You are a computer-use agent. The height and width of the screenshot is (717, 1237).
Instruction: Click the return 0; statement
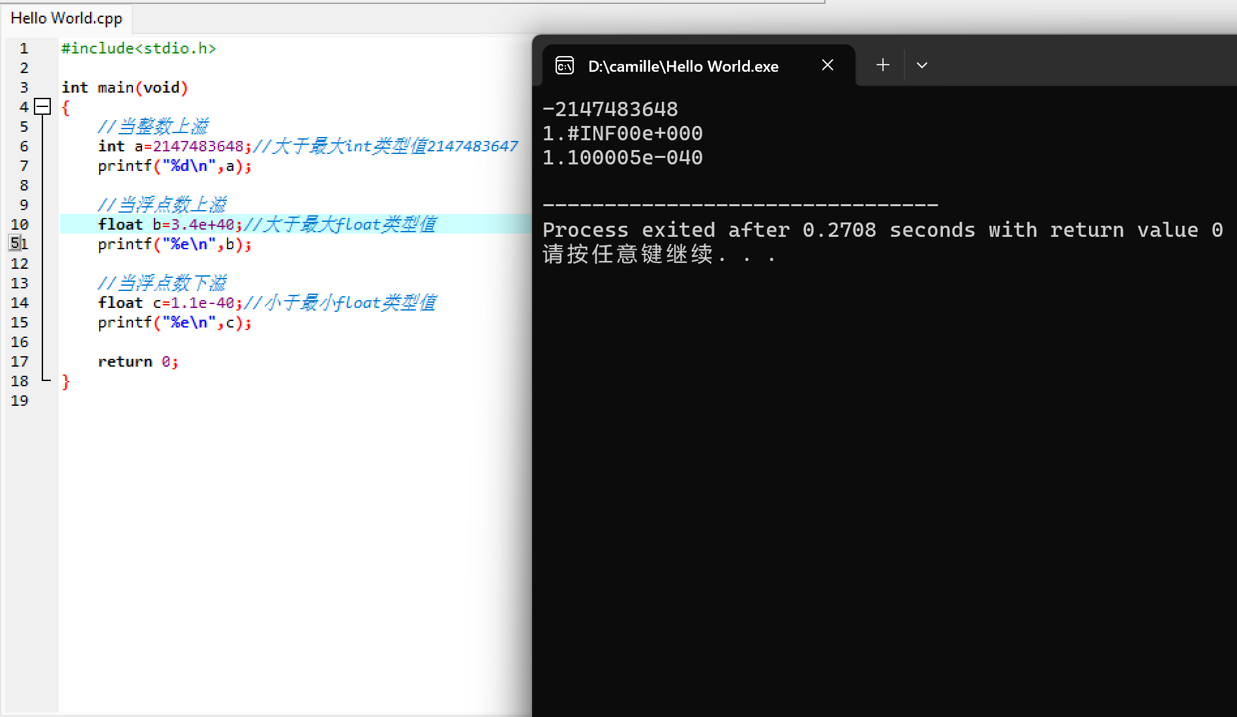138,361
